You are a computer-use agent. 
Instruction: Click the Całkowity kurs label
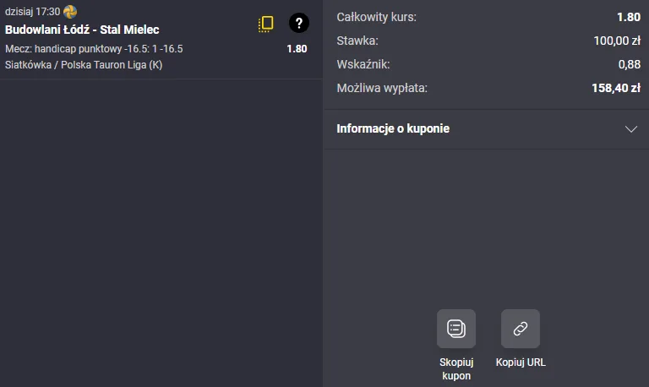(x=376, y=17)
